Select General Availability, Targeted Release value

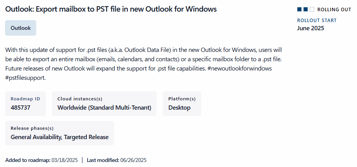[60, 137]
